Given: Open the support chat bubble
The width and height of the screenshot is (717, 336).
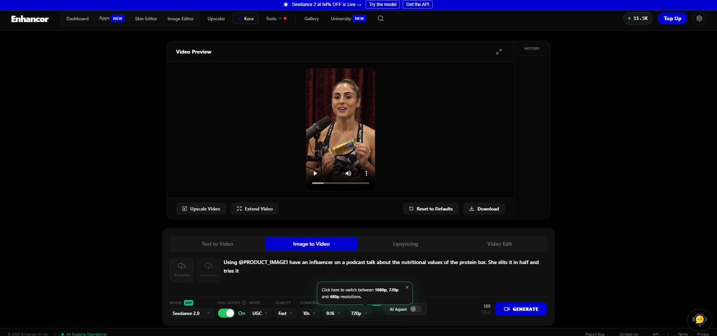Looking at the screenshot, I should pyautogui.click(x=699, y=320).
